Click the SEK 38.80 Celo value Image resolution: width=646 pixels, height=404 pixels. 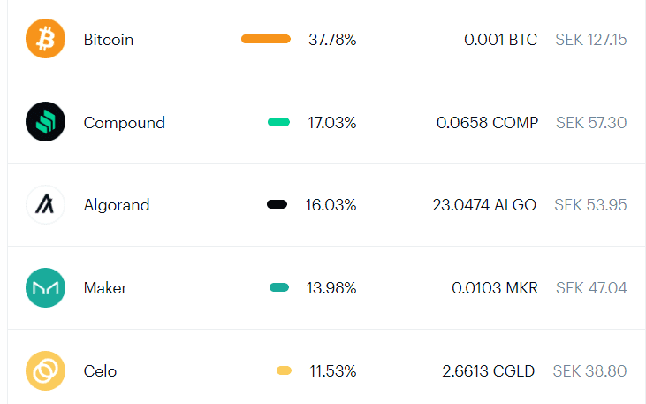(x=589, y=371)
